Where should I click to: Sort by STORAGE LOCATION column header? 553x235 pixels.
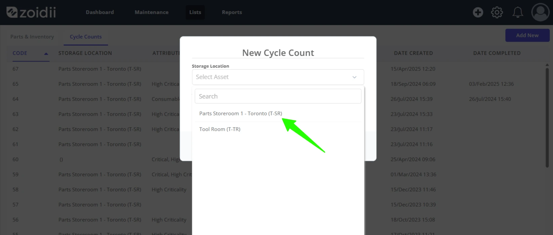(85, 53)
